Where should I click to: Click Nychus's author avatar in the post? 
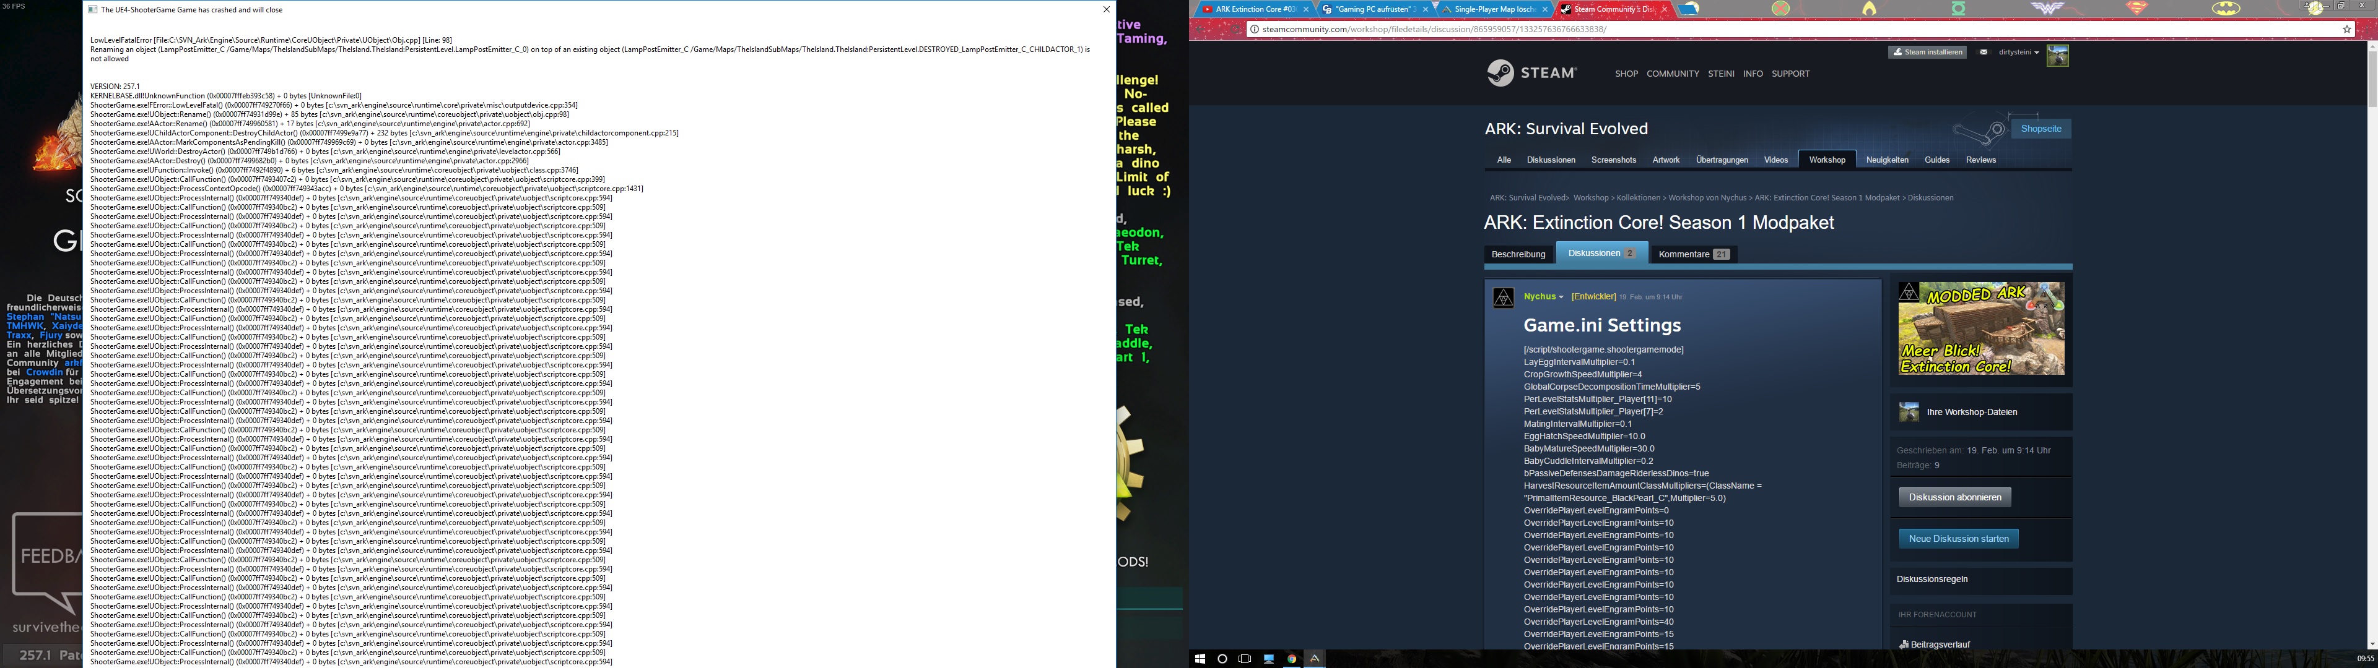coord(1503,298)
